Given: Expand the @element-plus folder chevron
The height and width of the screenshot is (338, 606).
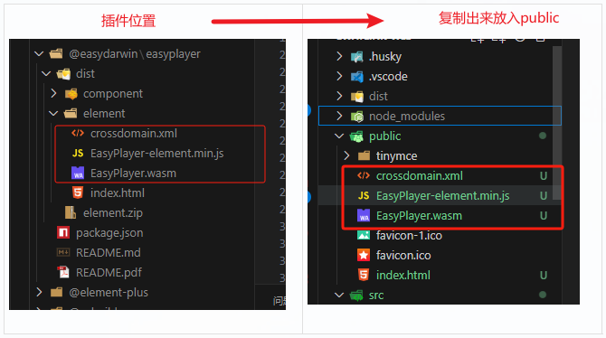Looking at the screenshot, I should coord(39,292).
